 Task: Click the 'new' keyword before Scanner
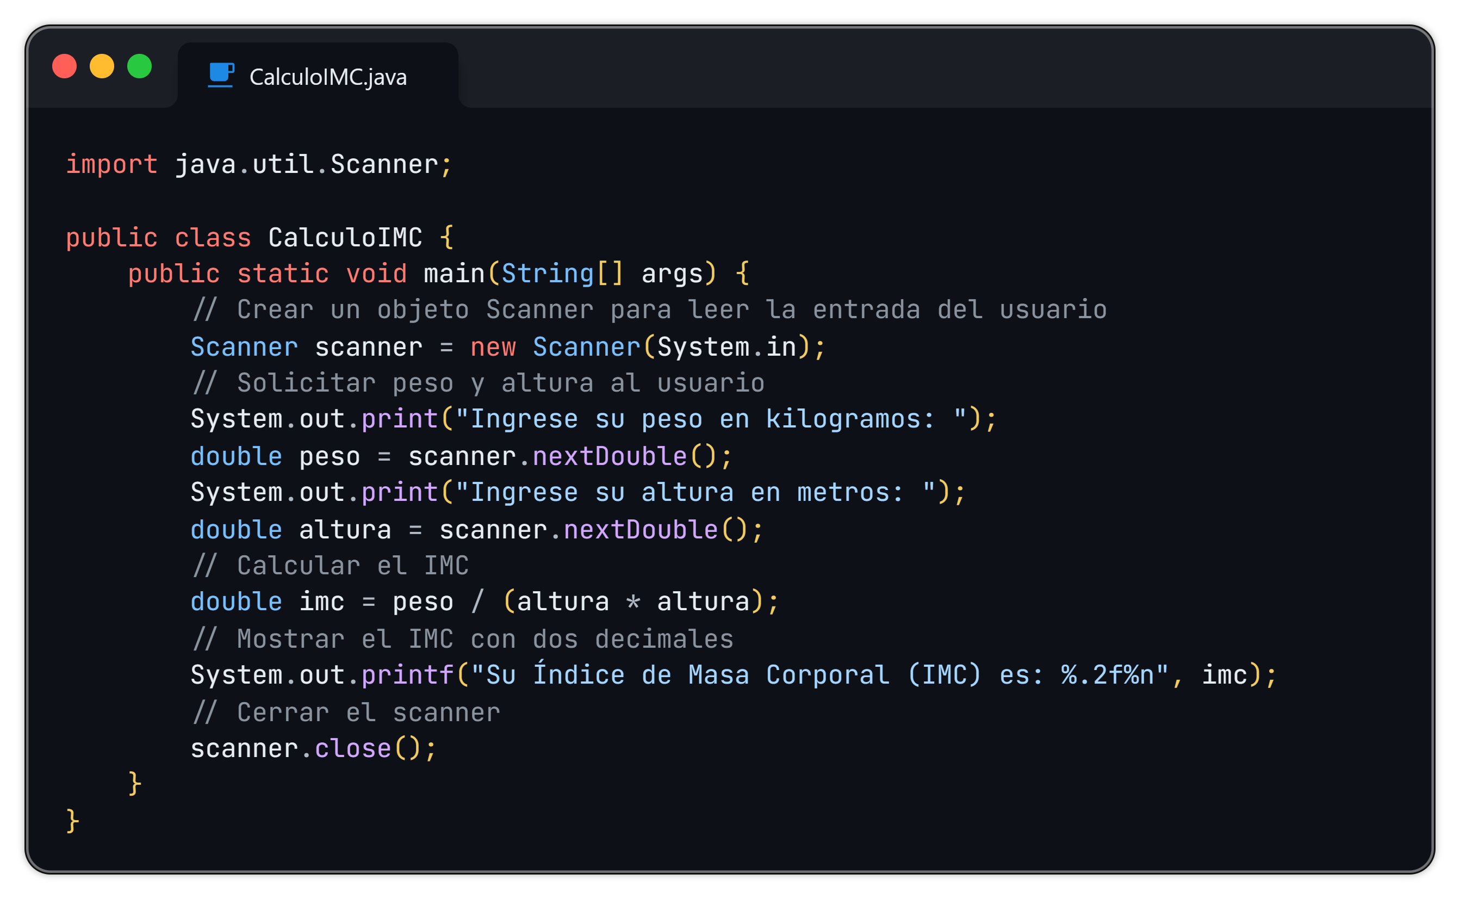[493, 346]
